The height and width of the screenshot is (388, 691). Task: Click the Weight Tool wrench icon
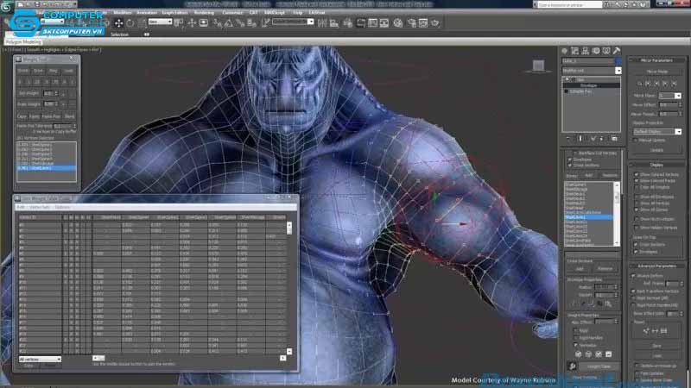click(572, 366)
